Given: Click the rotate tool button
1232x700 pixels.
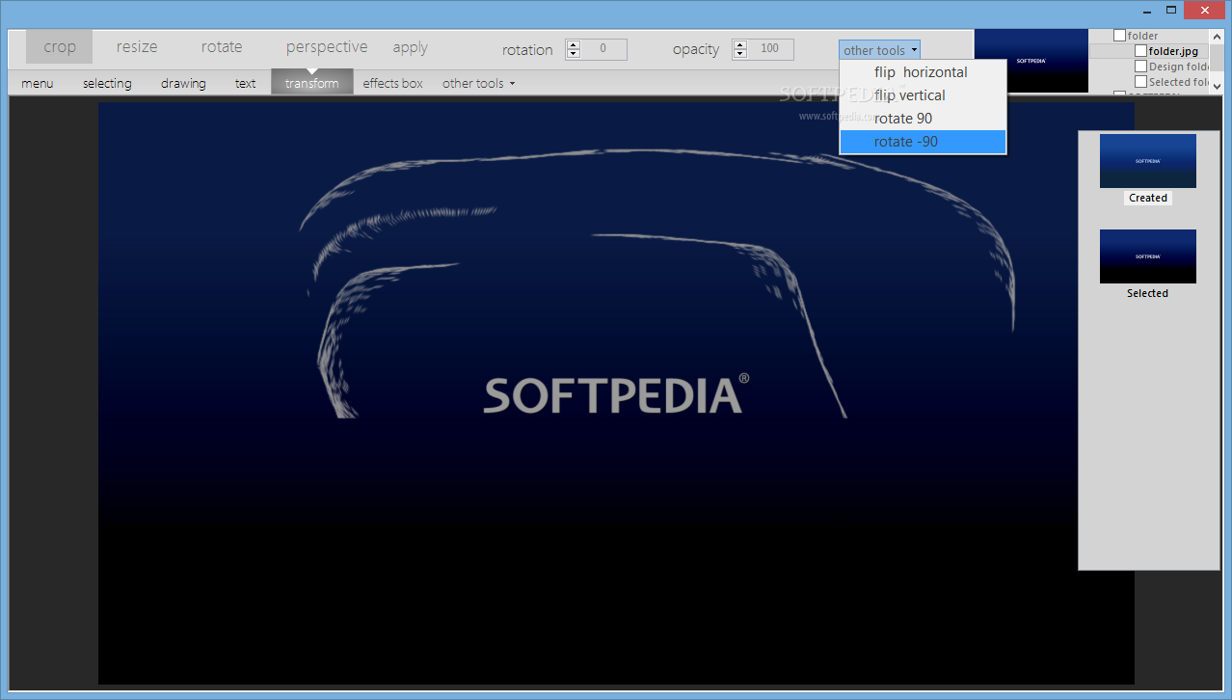Looking at the screenshot, I should [x=222, y=47].
